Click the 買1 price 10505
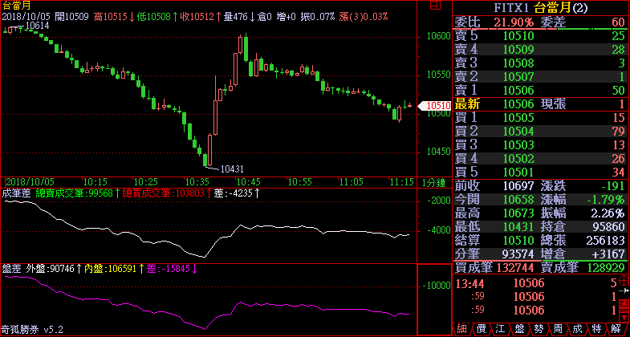Viewport: 630px width, 337px height. click(518, 118)
